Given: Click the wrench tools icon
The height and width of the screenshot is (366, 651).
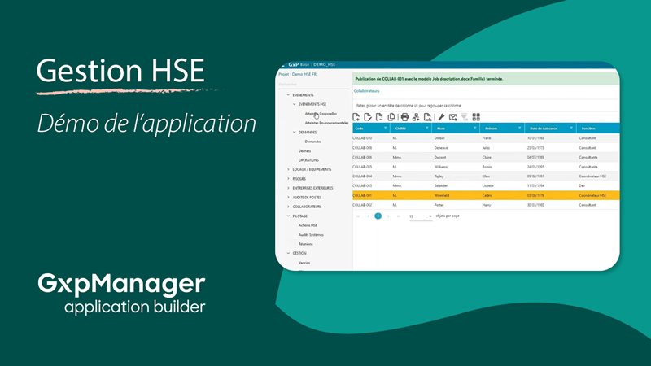Looking at the screenshot, I should 441,117.
